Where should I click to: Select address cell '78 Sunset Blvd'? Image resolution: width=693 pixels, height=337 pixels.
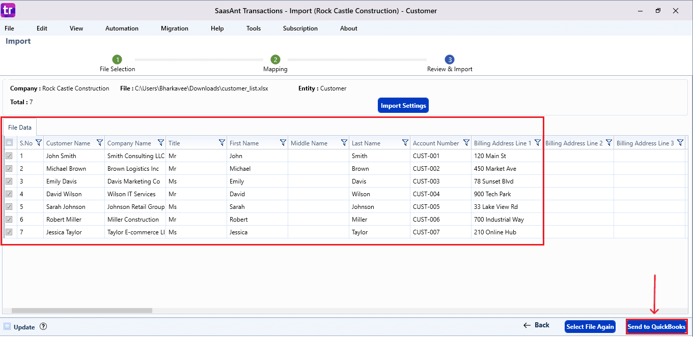click(507, 181)
